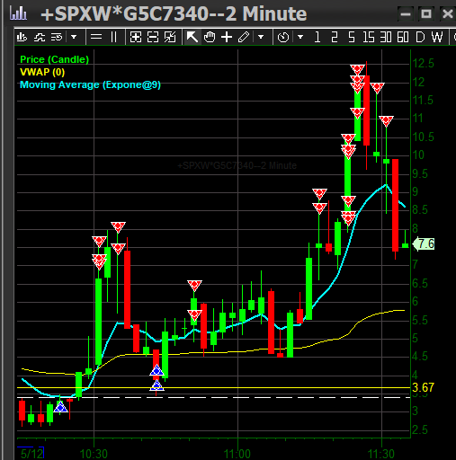Switch to 15 minute interval

pos(369,38)
